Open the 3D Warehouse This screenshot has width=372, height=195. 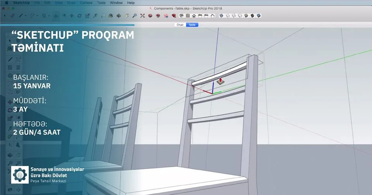pos(150,16)
